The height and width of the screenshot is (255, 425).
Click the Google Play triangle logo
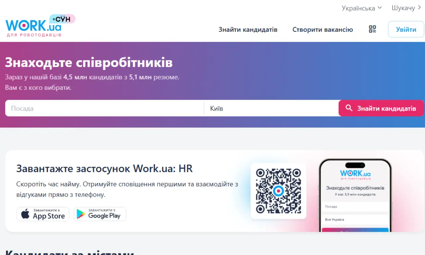click(80, 214)
